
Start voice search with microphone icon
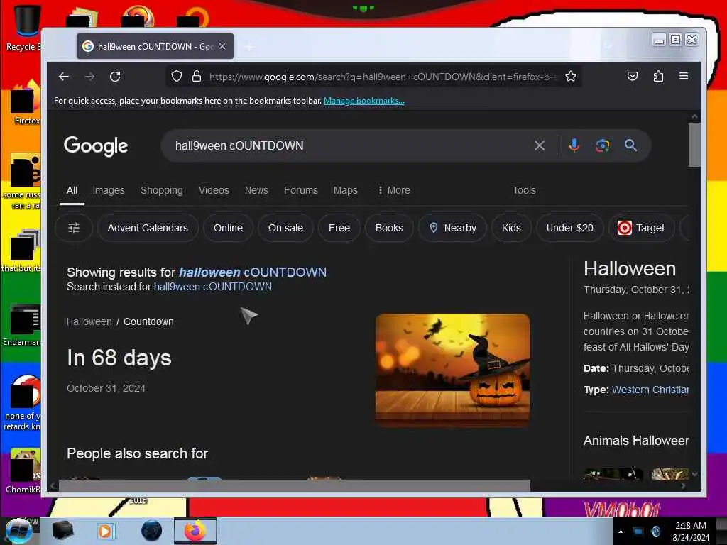point(574,145)
